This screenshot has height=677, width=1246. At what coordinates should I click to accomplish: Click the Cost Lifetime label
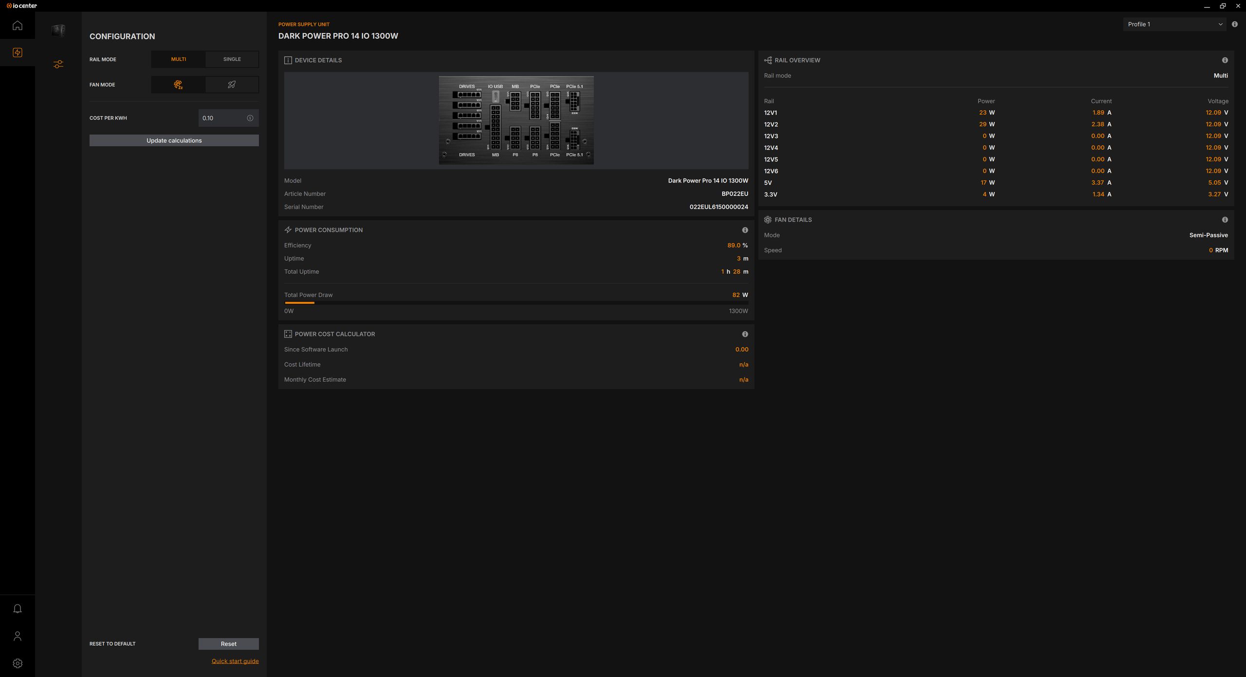tap(302, 365)
